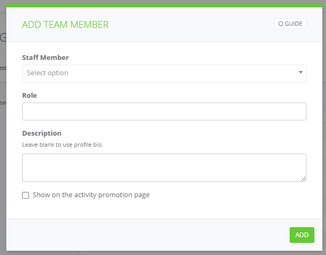Click the 'Leave blank to use profile bio' hint
The width and height of the screenshot is (326, 255).
click(62, 144)
